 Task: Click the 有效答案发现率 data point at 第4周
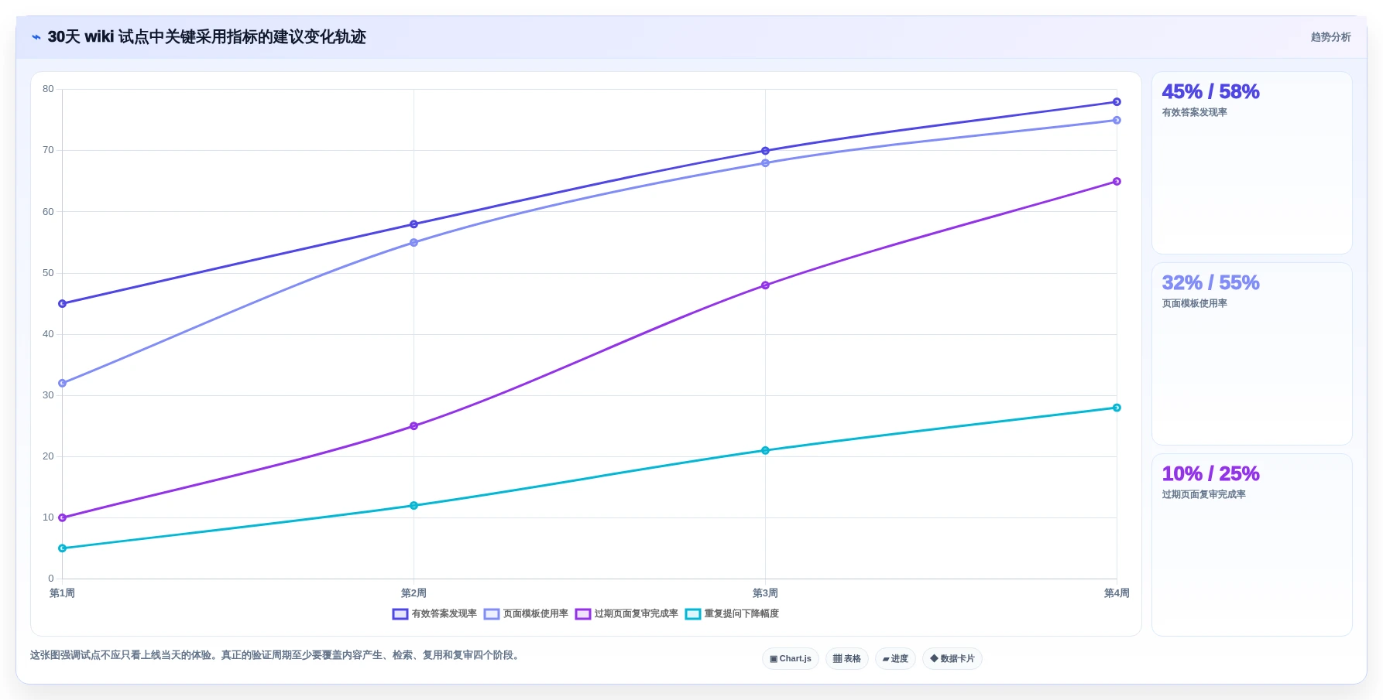[x=1117, y=102]
